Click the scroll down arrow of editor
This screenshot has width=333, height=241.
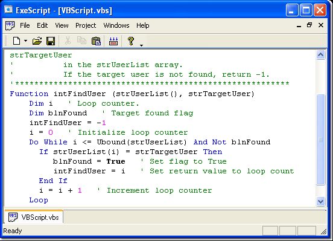pos(320,201)
